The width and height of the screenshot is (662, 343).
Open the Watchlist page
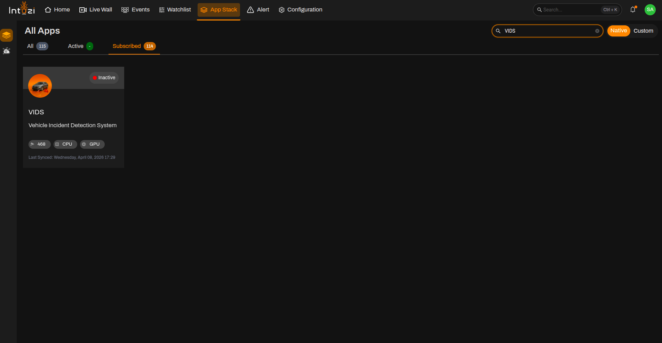pyautogui.click(x=175, y=10)
